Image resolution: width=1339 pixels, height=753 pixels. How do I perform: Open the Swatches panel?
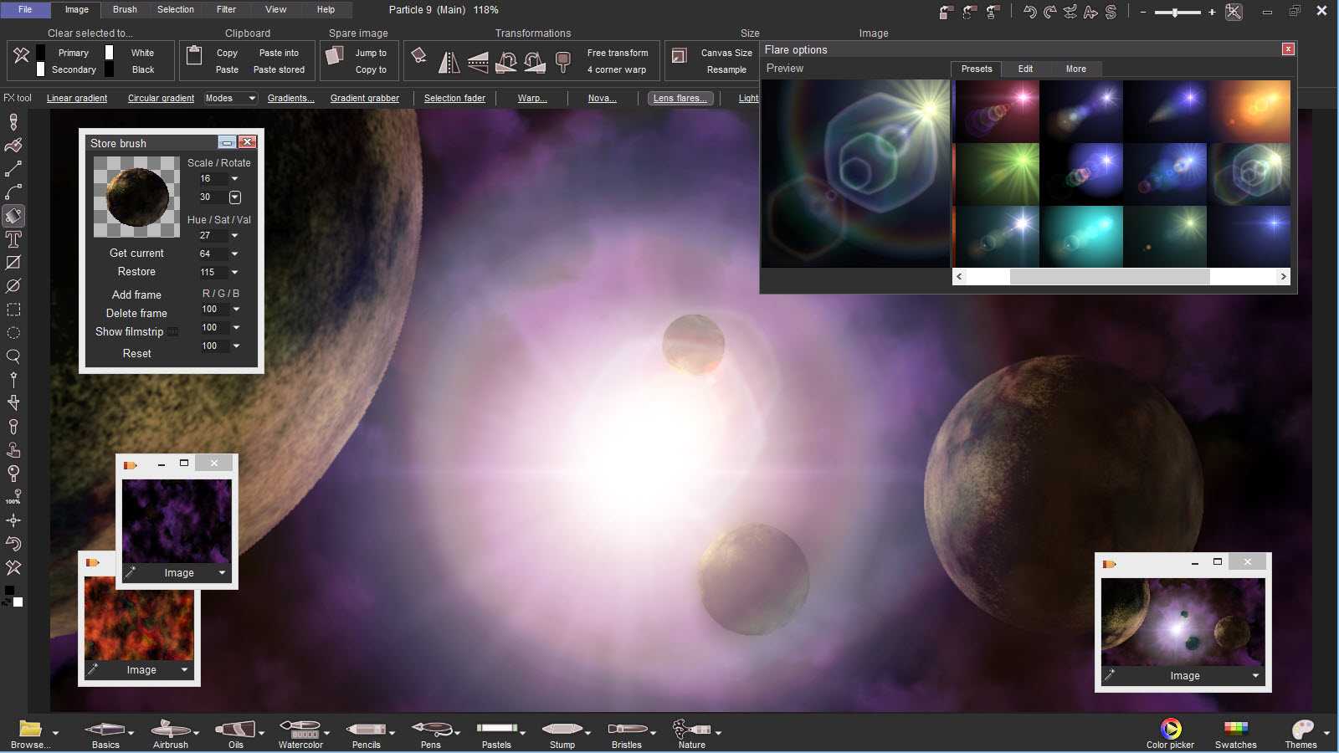(1235, 730)
